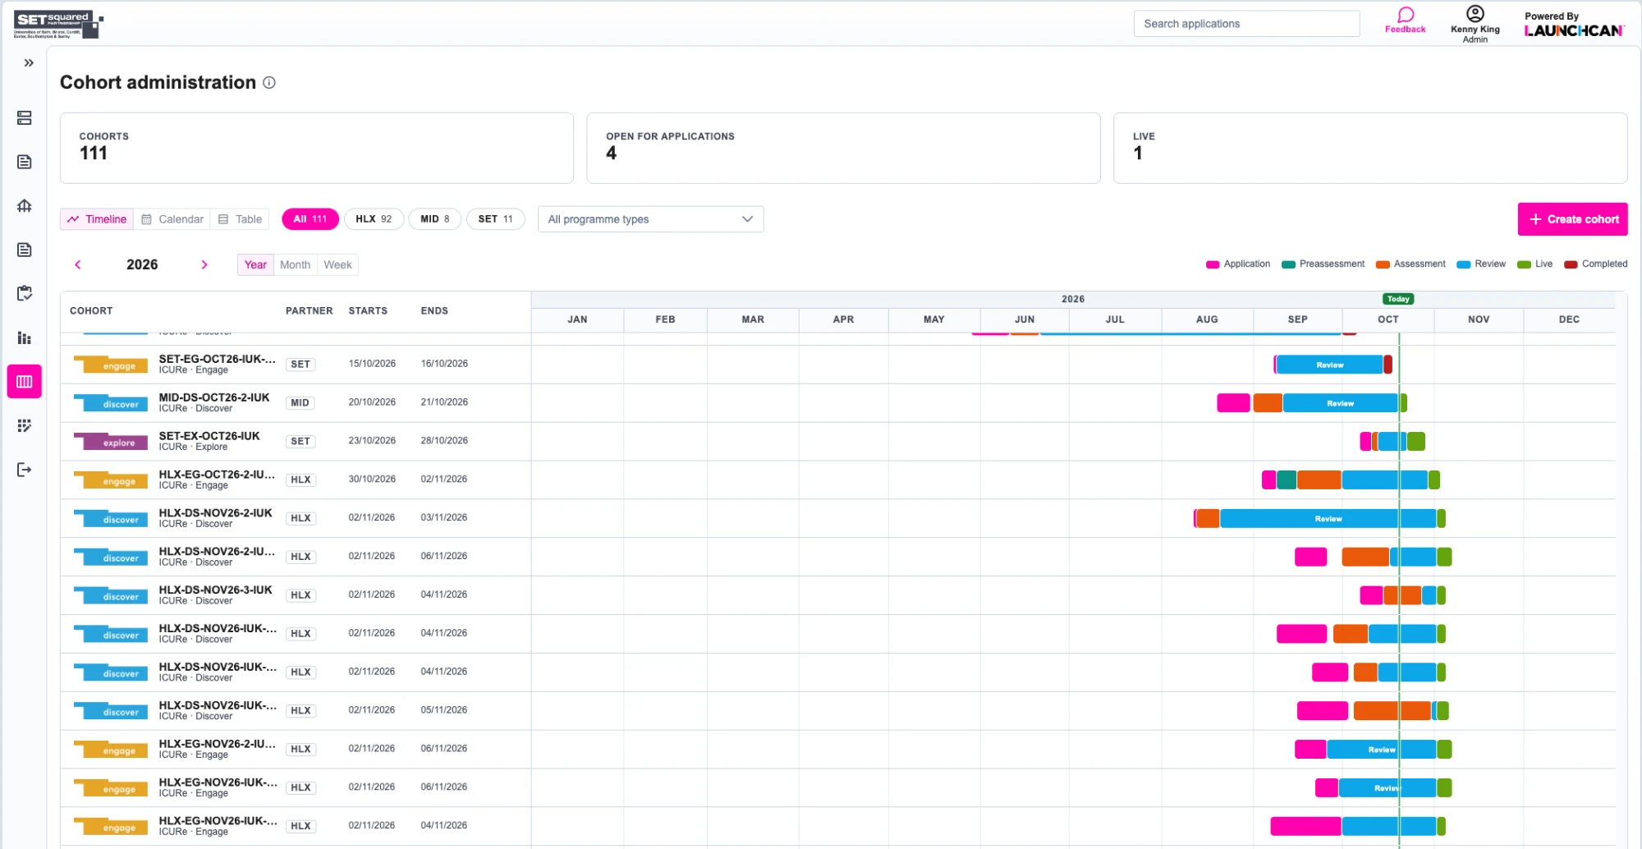Viewport: 1642px width, 849px height.
Task: Select the Week timeline scale
Action: (x=337, y=264)
